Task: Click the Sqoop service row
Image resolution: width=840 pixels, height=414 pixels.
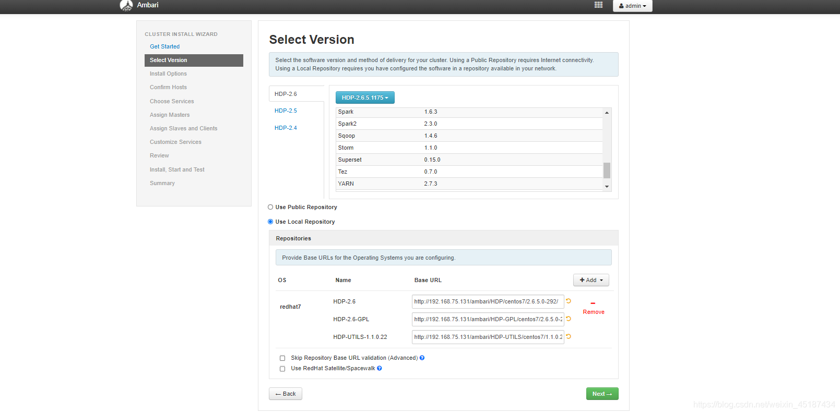Action: click(x=469, y=136)
